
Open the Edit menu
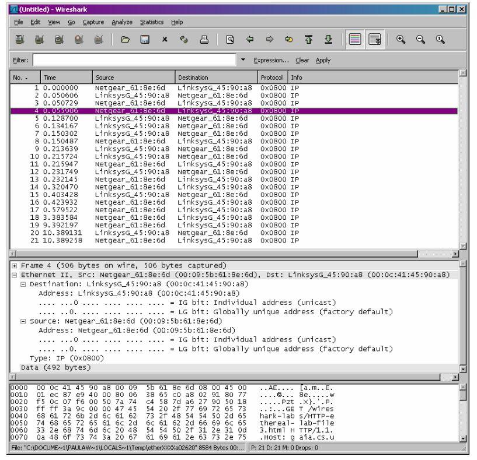click(x=35, y=22)
